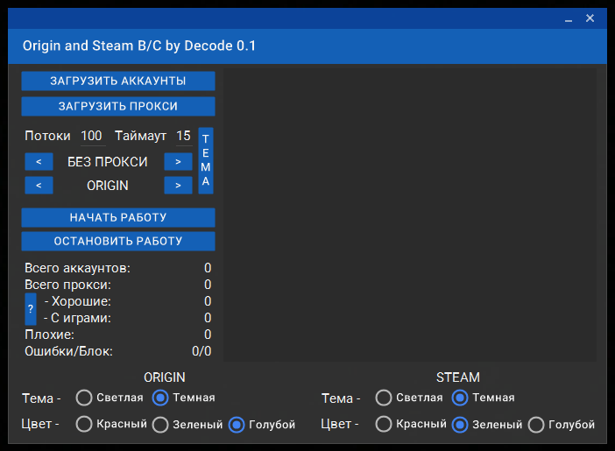Click inside the empty results log area
This screenshot has height=451, width=615.
point(410,215)
